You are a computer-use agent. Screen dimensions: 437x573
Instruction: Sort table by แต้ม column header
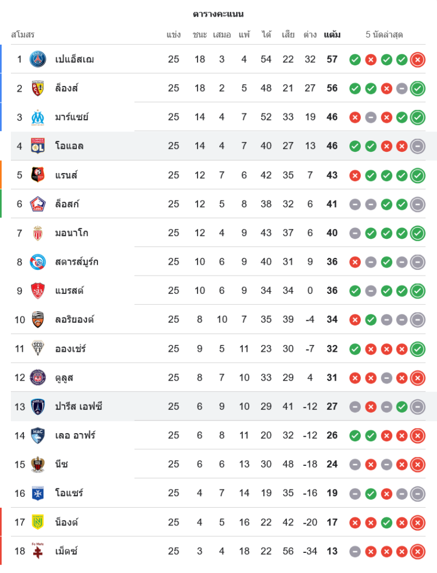(x=332, y=34)
